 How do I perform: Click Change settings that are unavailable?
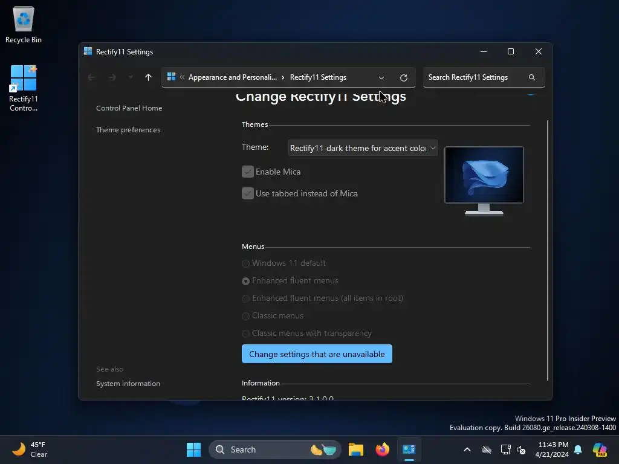[x=317, y=354]
